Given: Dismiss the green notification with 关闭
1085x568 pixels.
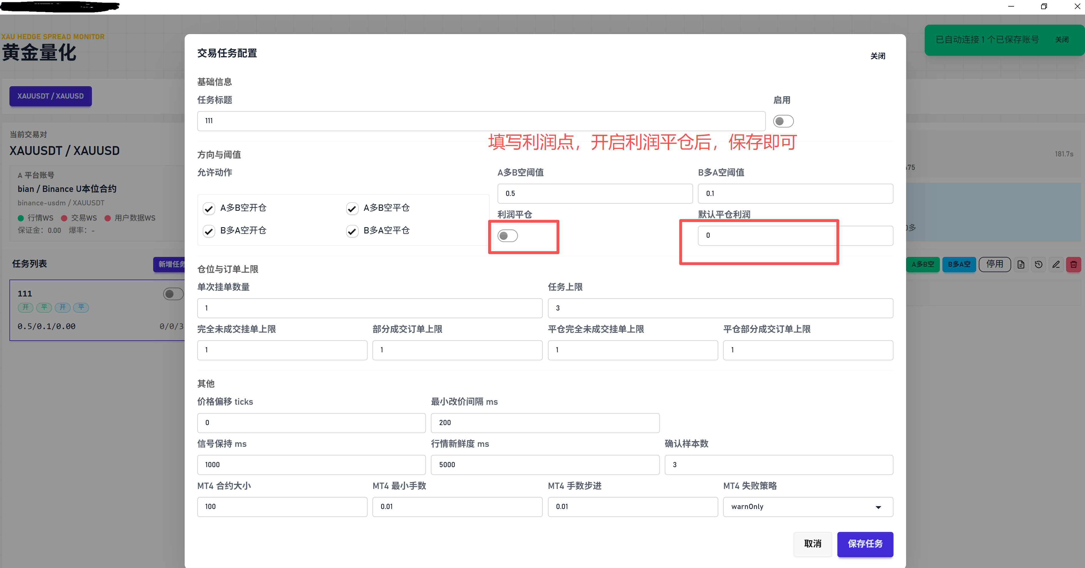Looking at the screenshot, I should pyautogui.click(x=1062, y=40).
